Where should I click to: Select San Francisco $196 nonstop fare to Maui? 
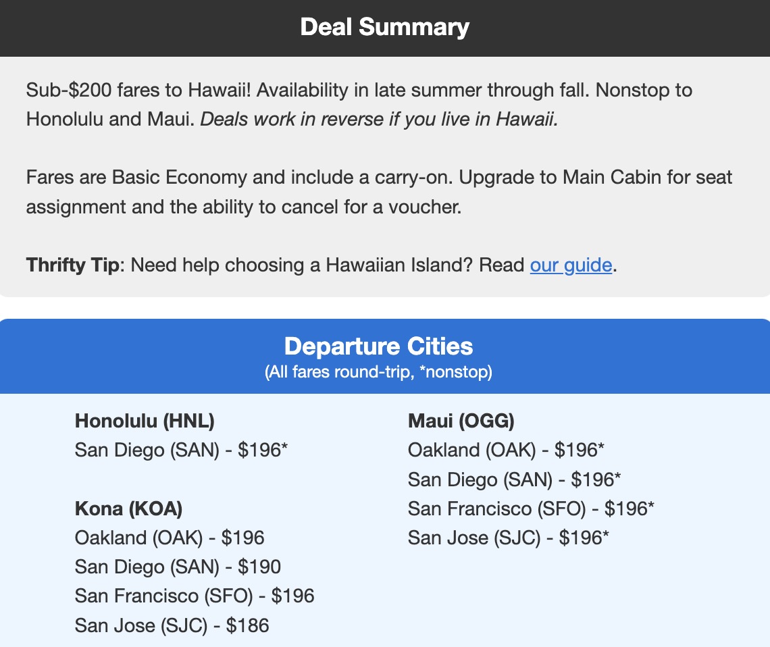coord(531,509)
